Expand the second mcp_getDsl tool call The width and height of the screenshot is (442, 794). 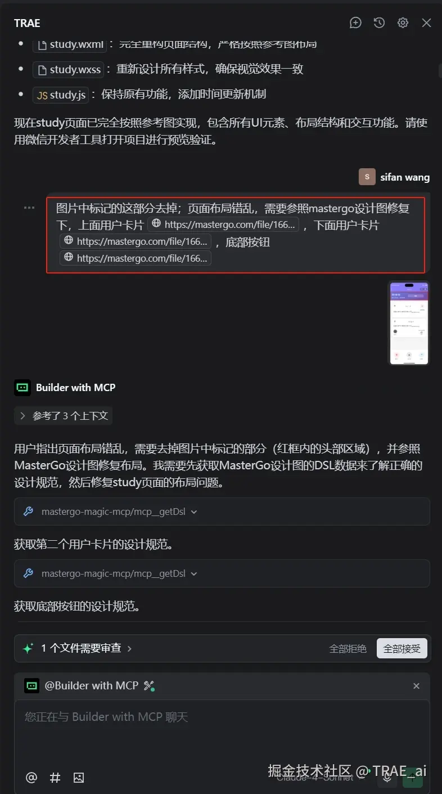pyautogui.click(x=222, y=573)
